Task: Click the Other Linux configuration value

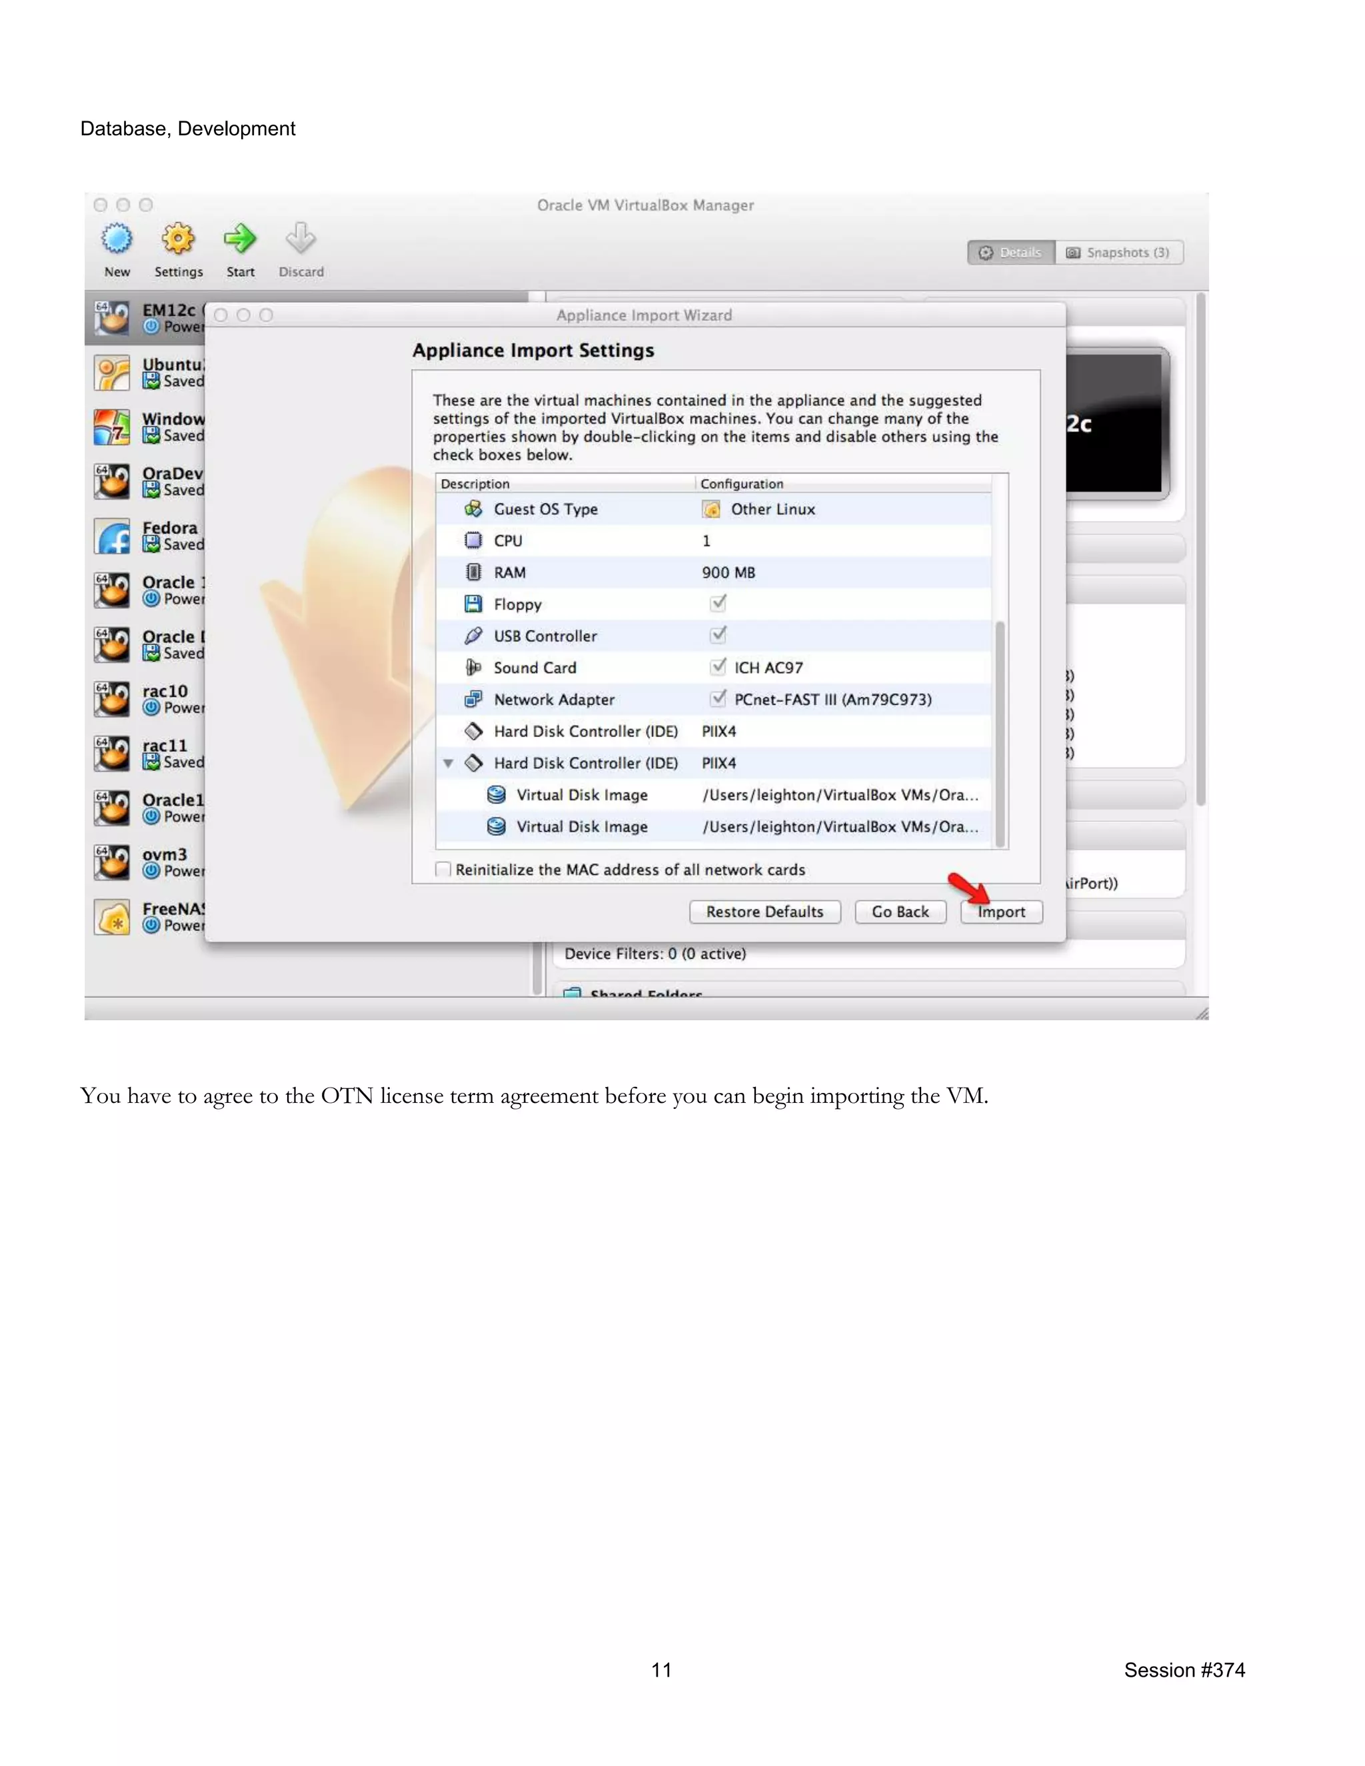Action: 773,509
